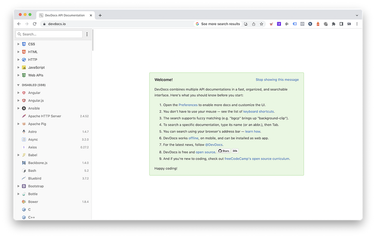Open the offline link

(x=193, y=138)
